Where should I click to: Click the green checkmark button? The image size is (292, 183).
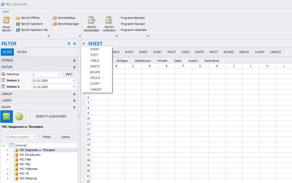6,116
